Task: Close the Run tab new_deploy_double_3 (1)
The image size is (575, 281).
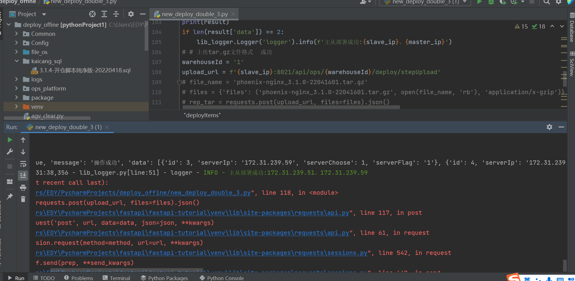Action: [107, 127]
